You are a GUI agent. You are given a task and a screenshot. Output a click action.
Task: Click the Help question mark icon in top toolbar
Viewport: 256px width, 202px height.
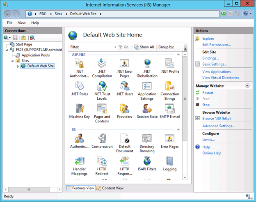click(x=246, y=14)
